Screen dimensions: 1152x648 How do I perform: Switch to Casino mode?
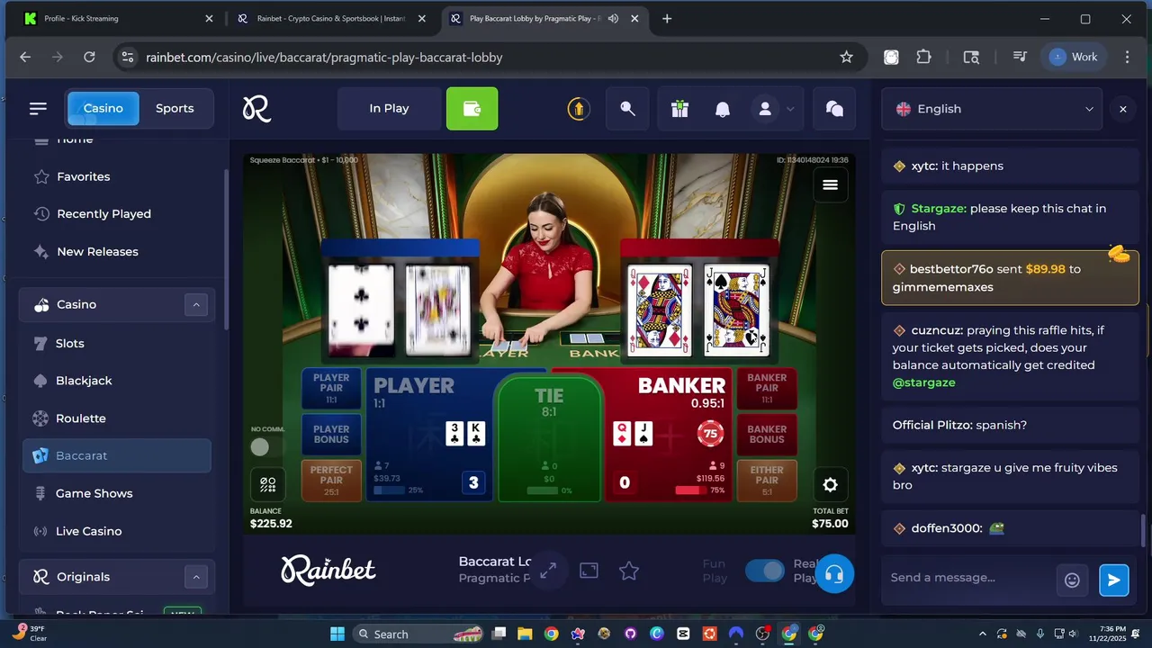pos(103,108)
